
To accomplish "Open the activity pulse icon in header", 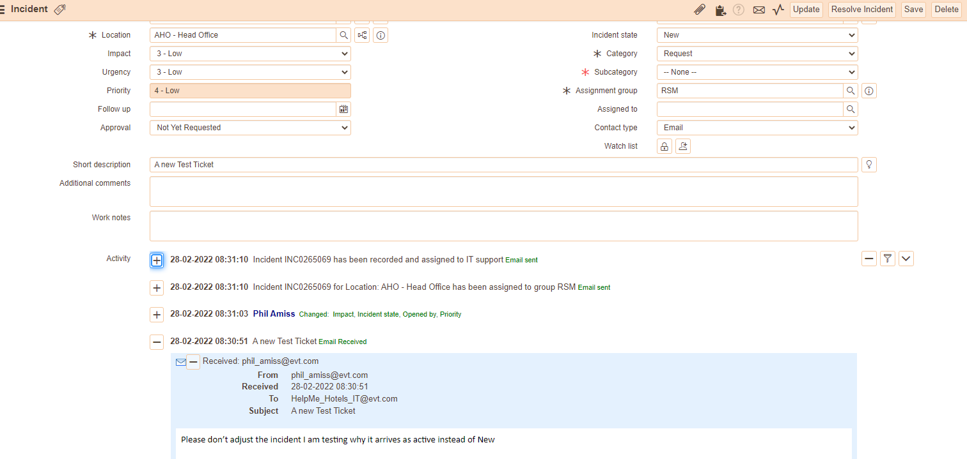I will [x=778, y=10].
